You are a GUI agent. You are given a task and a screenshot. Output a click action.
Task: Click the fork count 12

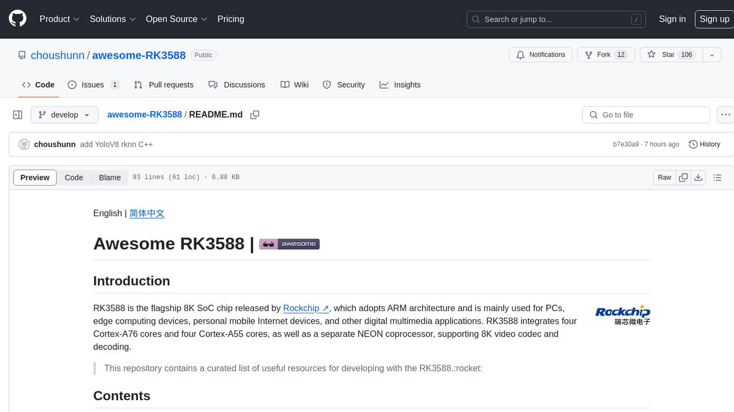621,54
